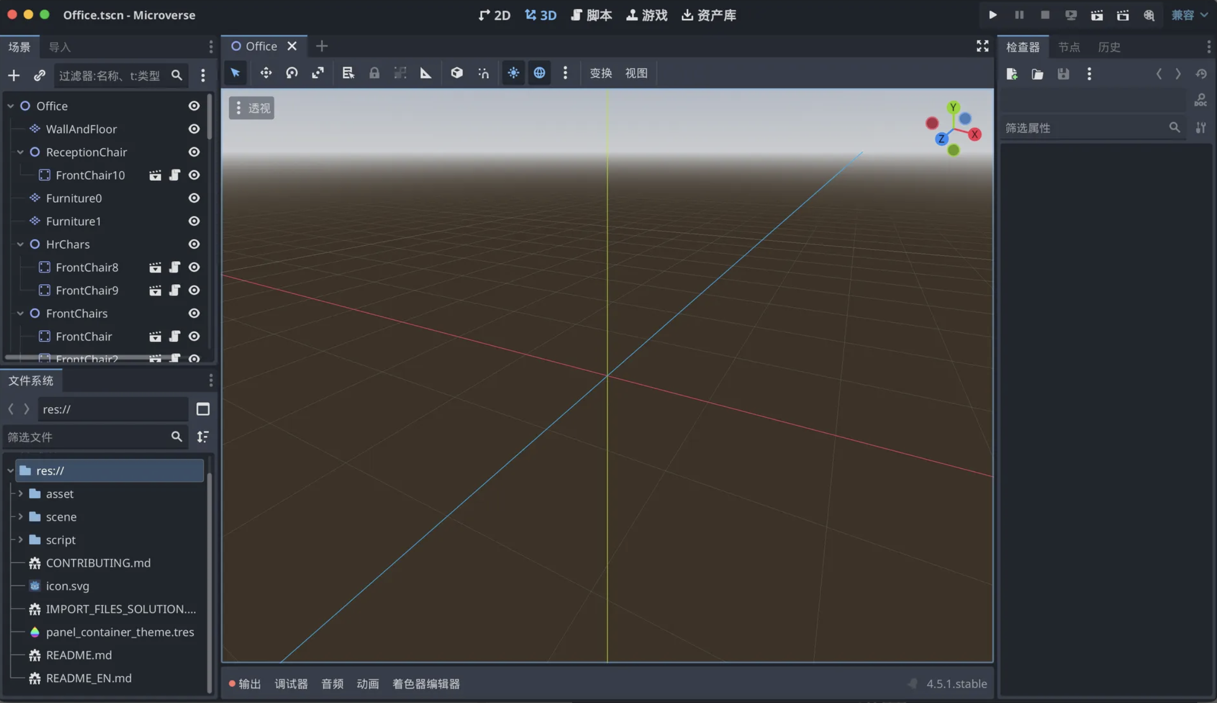Select the Rotate mode tool

pos(292,73)
